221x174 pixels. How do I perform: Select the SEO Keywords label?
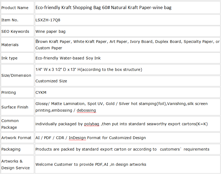(15, 31)
